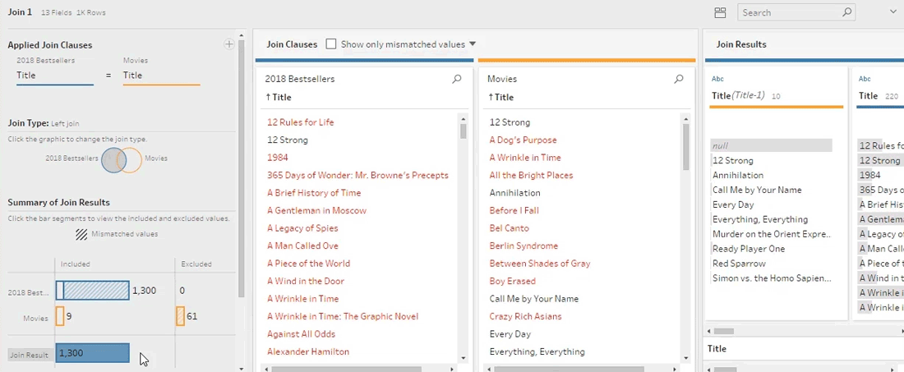The height and width of the screenshot is (372, 904).
Task: Switch results view with layout icon beside Search
Action: (x=720, y=12)
